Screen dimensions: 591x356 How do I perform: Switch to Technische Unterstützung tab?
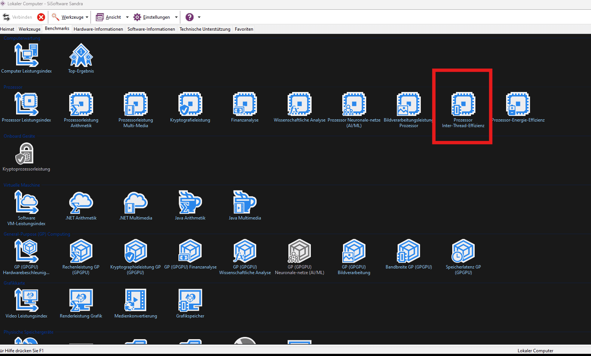click(205, 29)
